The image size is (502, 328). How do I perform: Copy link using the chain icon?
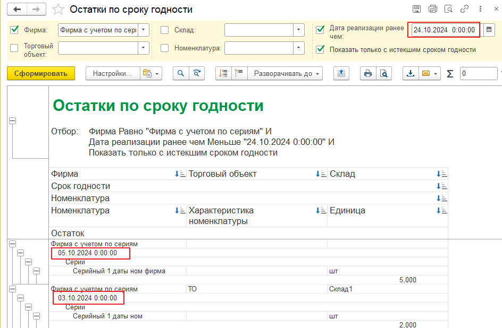464,9
